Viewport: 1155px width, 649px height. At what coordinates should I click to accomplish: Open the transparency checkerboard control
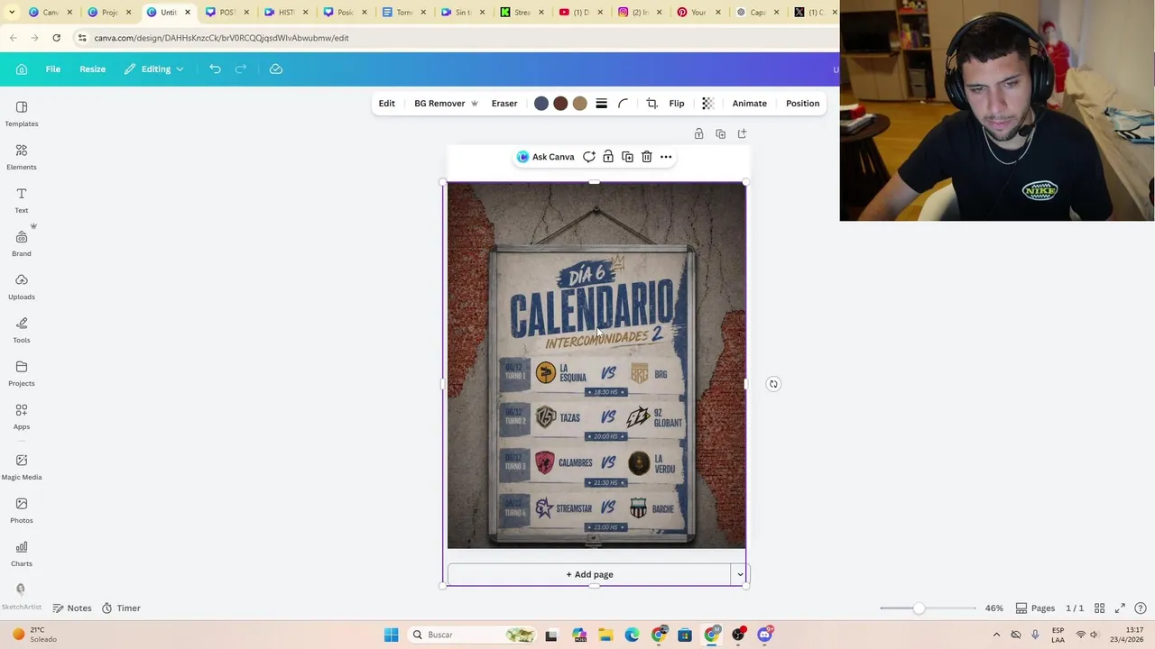coord(707,104)
